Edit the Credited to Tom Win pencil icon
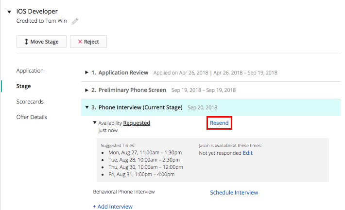345x210 pixels. (75, 21)
